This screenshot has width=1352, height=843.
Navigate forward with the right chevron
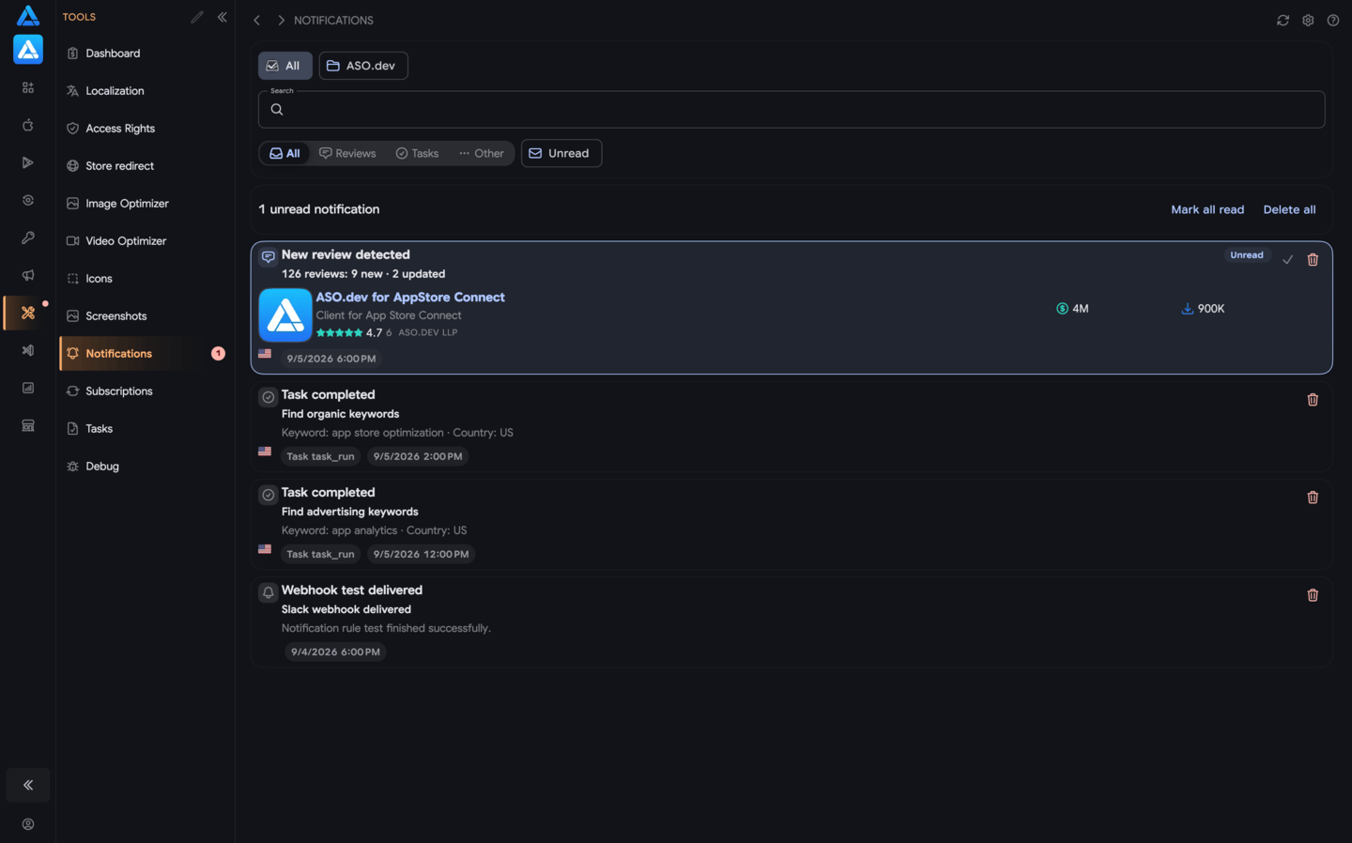coord(281,20)
